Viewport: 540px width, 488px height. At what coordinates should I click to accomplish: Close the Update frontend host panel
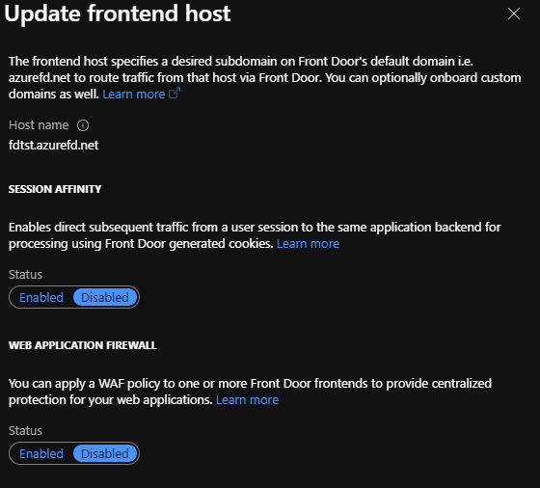pos(513,14)
